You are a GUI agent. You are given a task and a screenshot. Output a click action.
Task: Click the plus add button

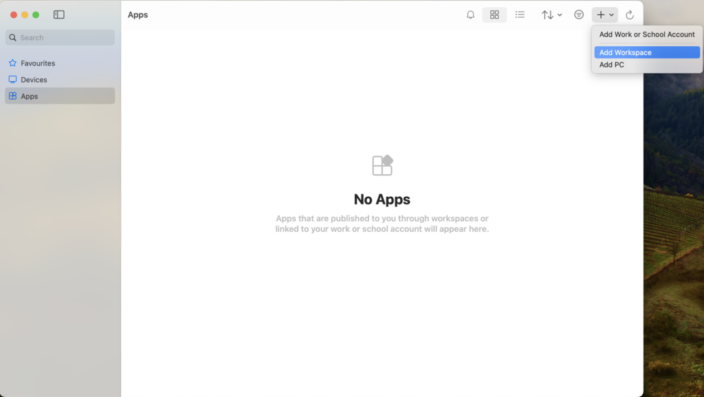605,15
